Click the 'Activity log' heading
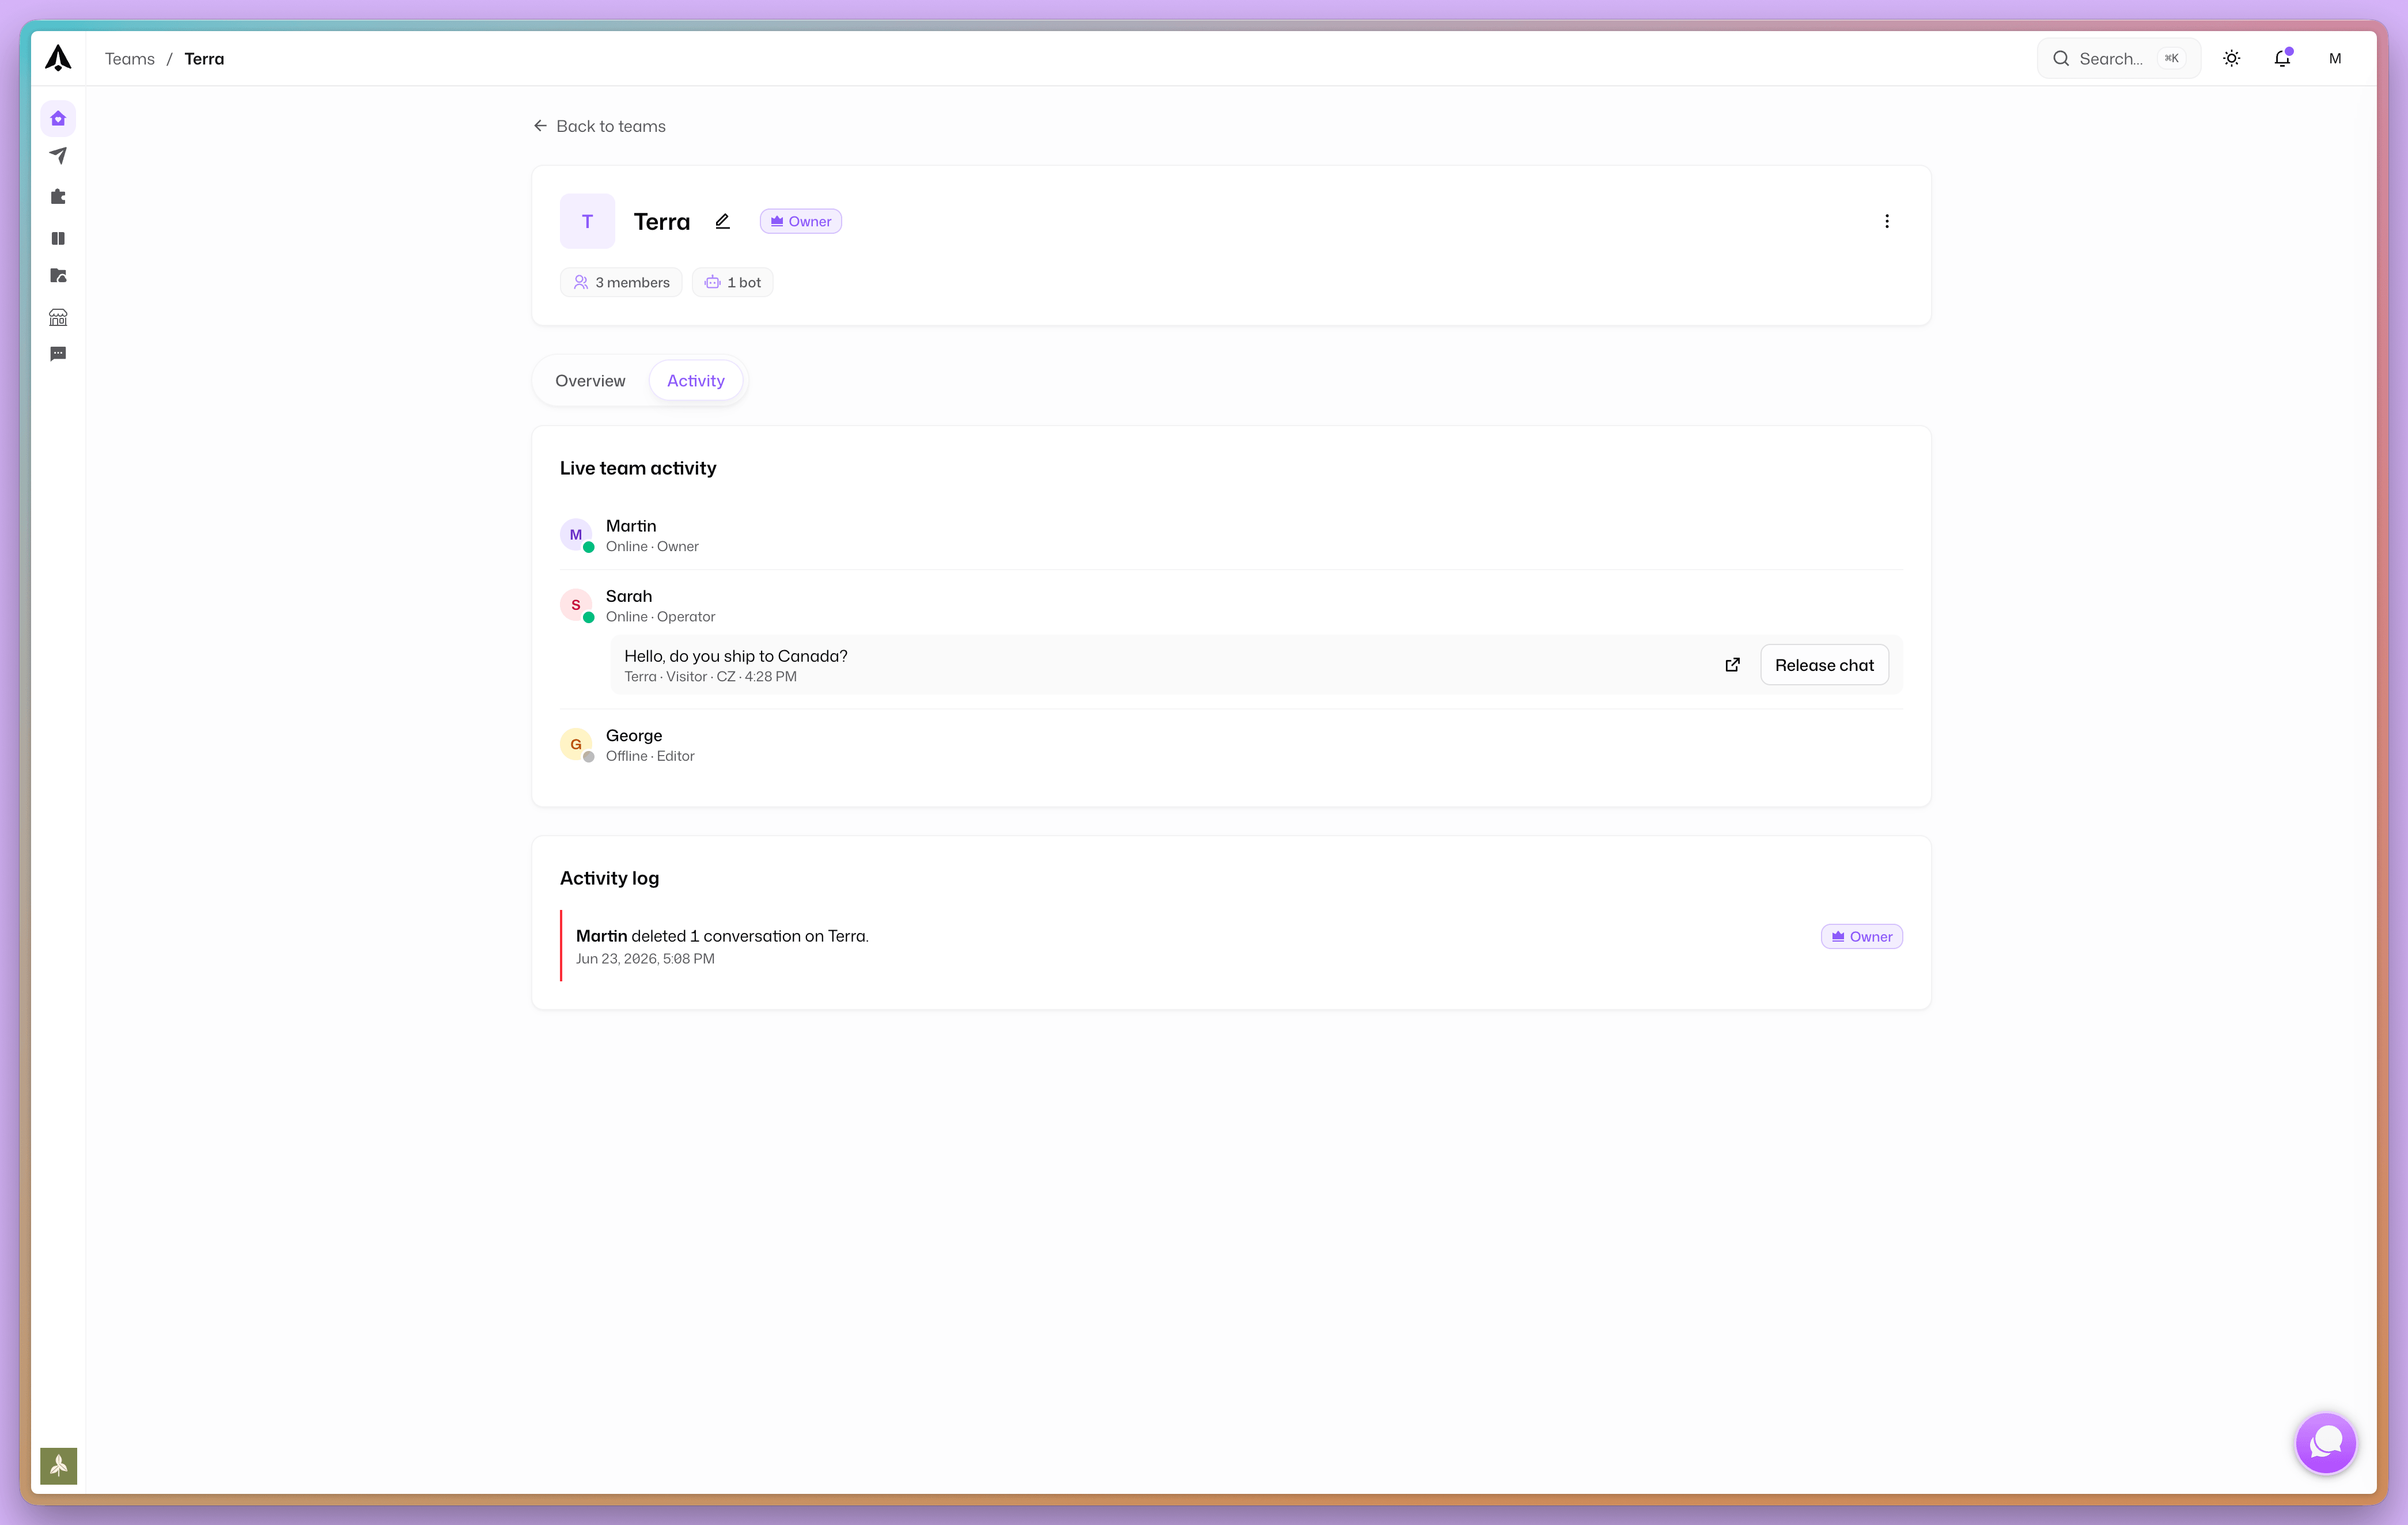Viewport: 2408px width, 1525px height. point(609,878)
